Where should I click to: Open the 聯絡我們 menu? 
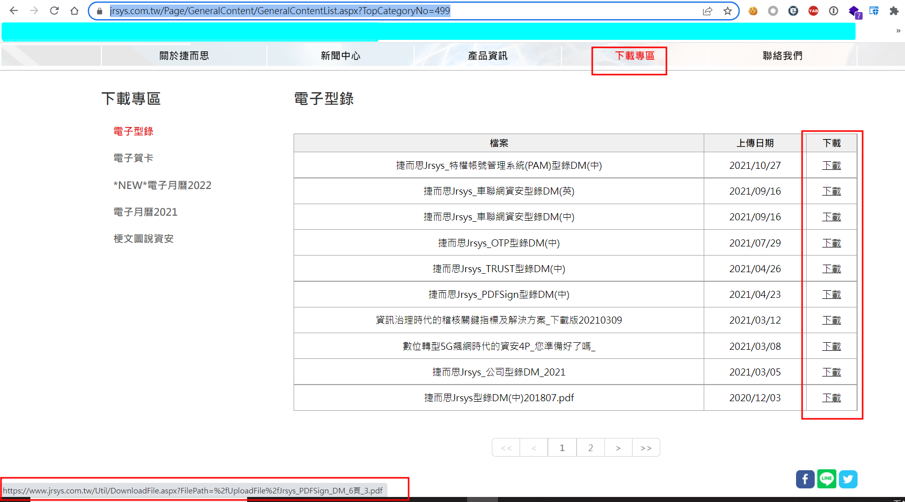point(782,55)
